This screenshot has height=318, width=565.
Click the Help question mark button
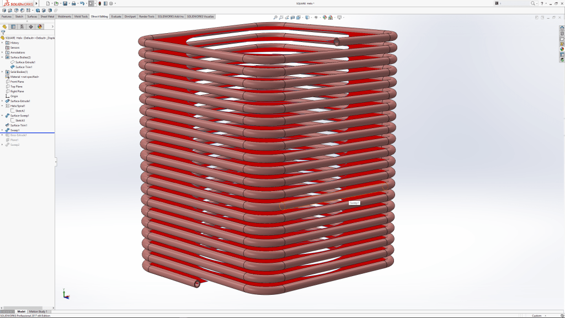(542, 3)
